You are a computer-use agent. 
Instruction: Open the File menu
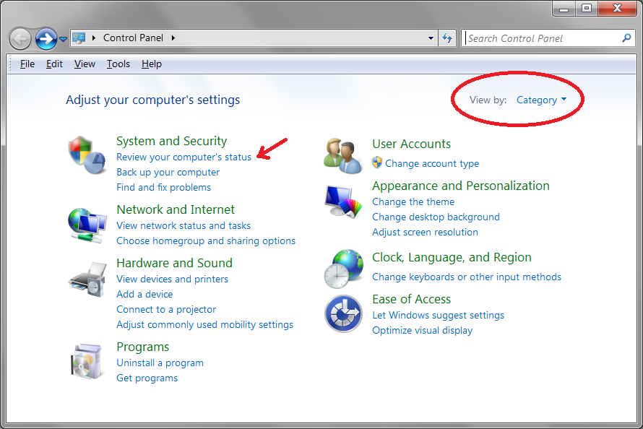(27, 64)
